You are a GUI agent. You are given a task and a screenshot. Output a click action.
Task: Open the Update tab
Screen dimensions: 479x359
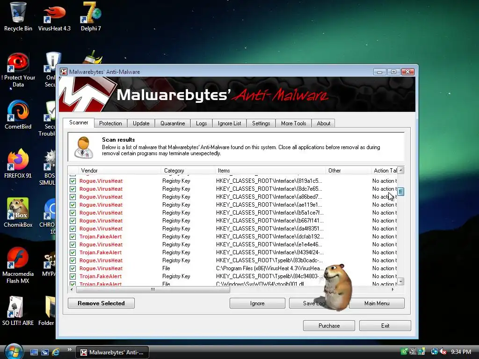pos(141,123)
